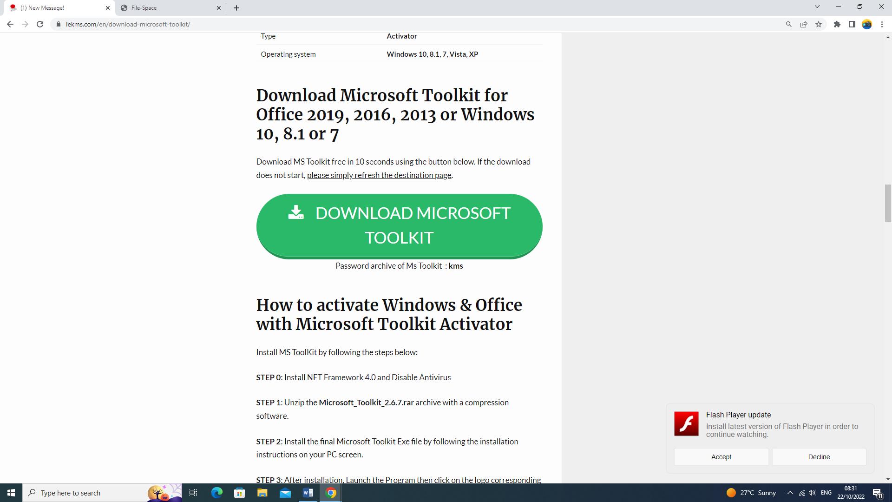892x502 pixels.
Task: Click the page vertical scrollbar thumb
Action: (x=887, y=203)
